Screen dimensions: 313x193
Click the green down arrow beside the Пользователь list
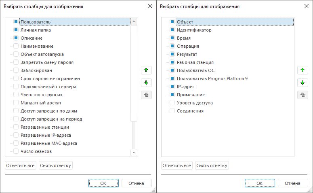146,83
